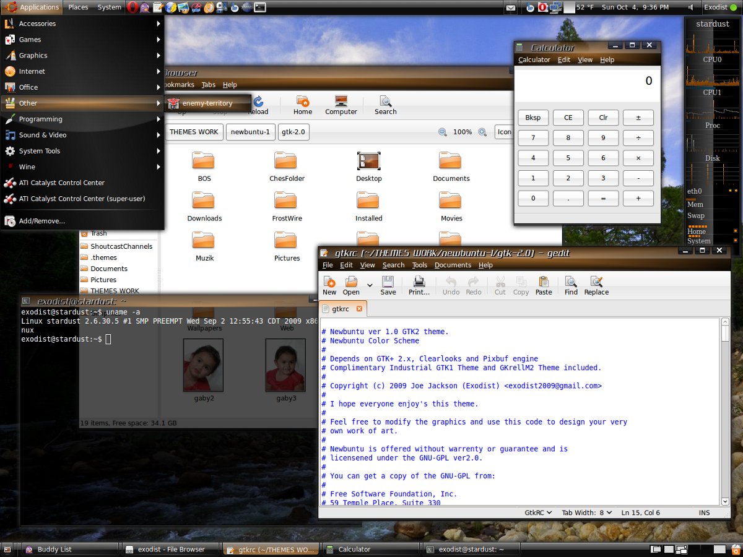Choose Add/Remove... in Applications menu
Viewport: 743px width, 557px height.
[82, 221]
